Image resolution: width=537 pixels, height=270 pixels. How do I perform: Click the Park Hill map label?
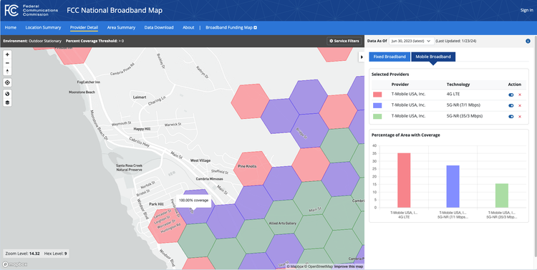[156, 204]
